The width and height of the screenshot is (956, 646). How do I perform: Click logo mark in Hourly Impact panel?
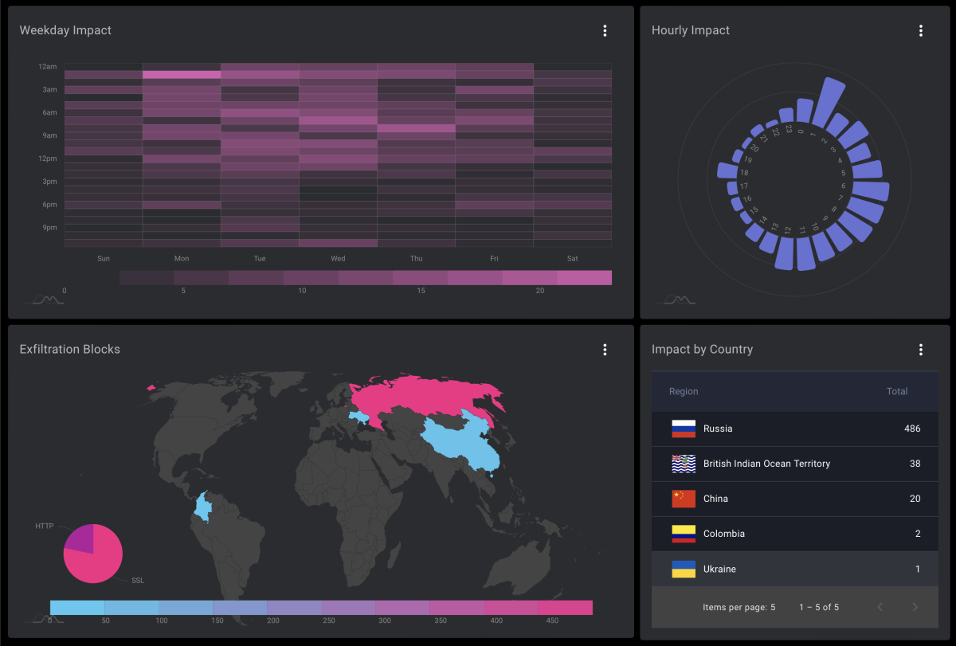click(x=676, y=300)
